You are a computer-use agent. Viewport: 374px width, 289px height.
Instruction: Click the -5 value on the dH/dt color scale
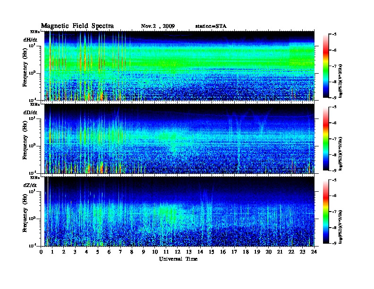(x=334, y=34)
